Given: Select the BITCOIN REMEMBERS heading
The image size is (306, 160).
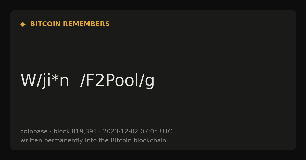Looking at the screenshot, I should click(70, 24).
